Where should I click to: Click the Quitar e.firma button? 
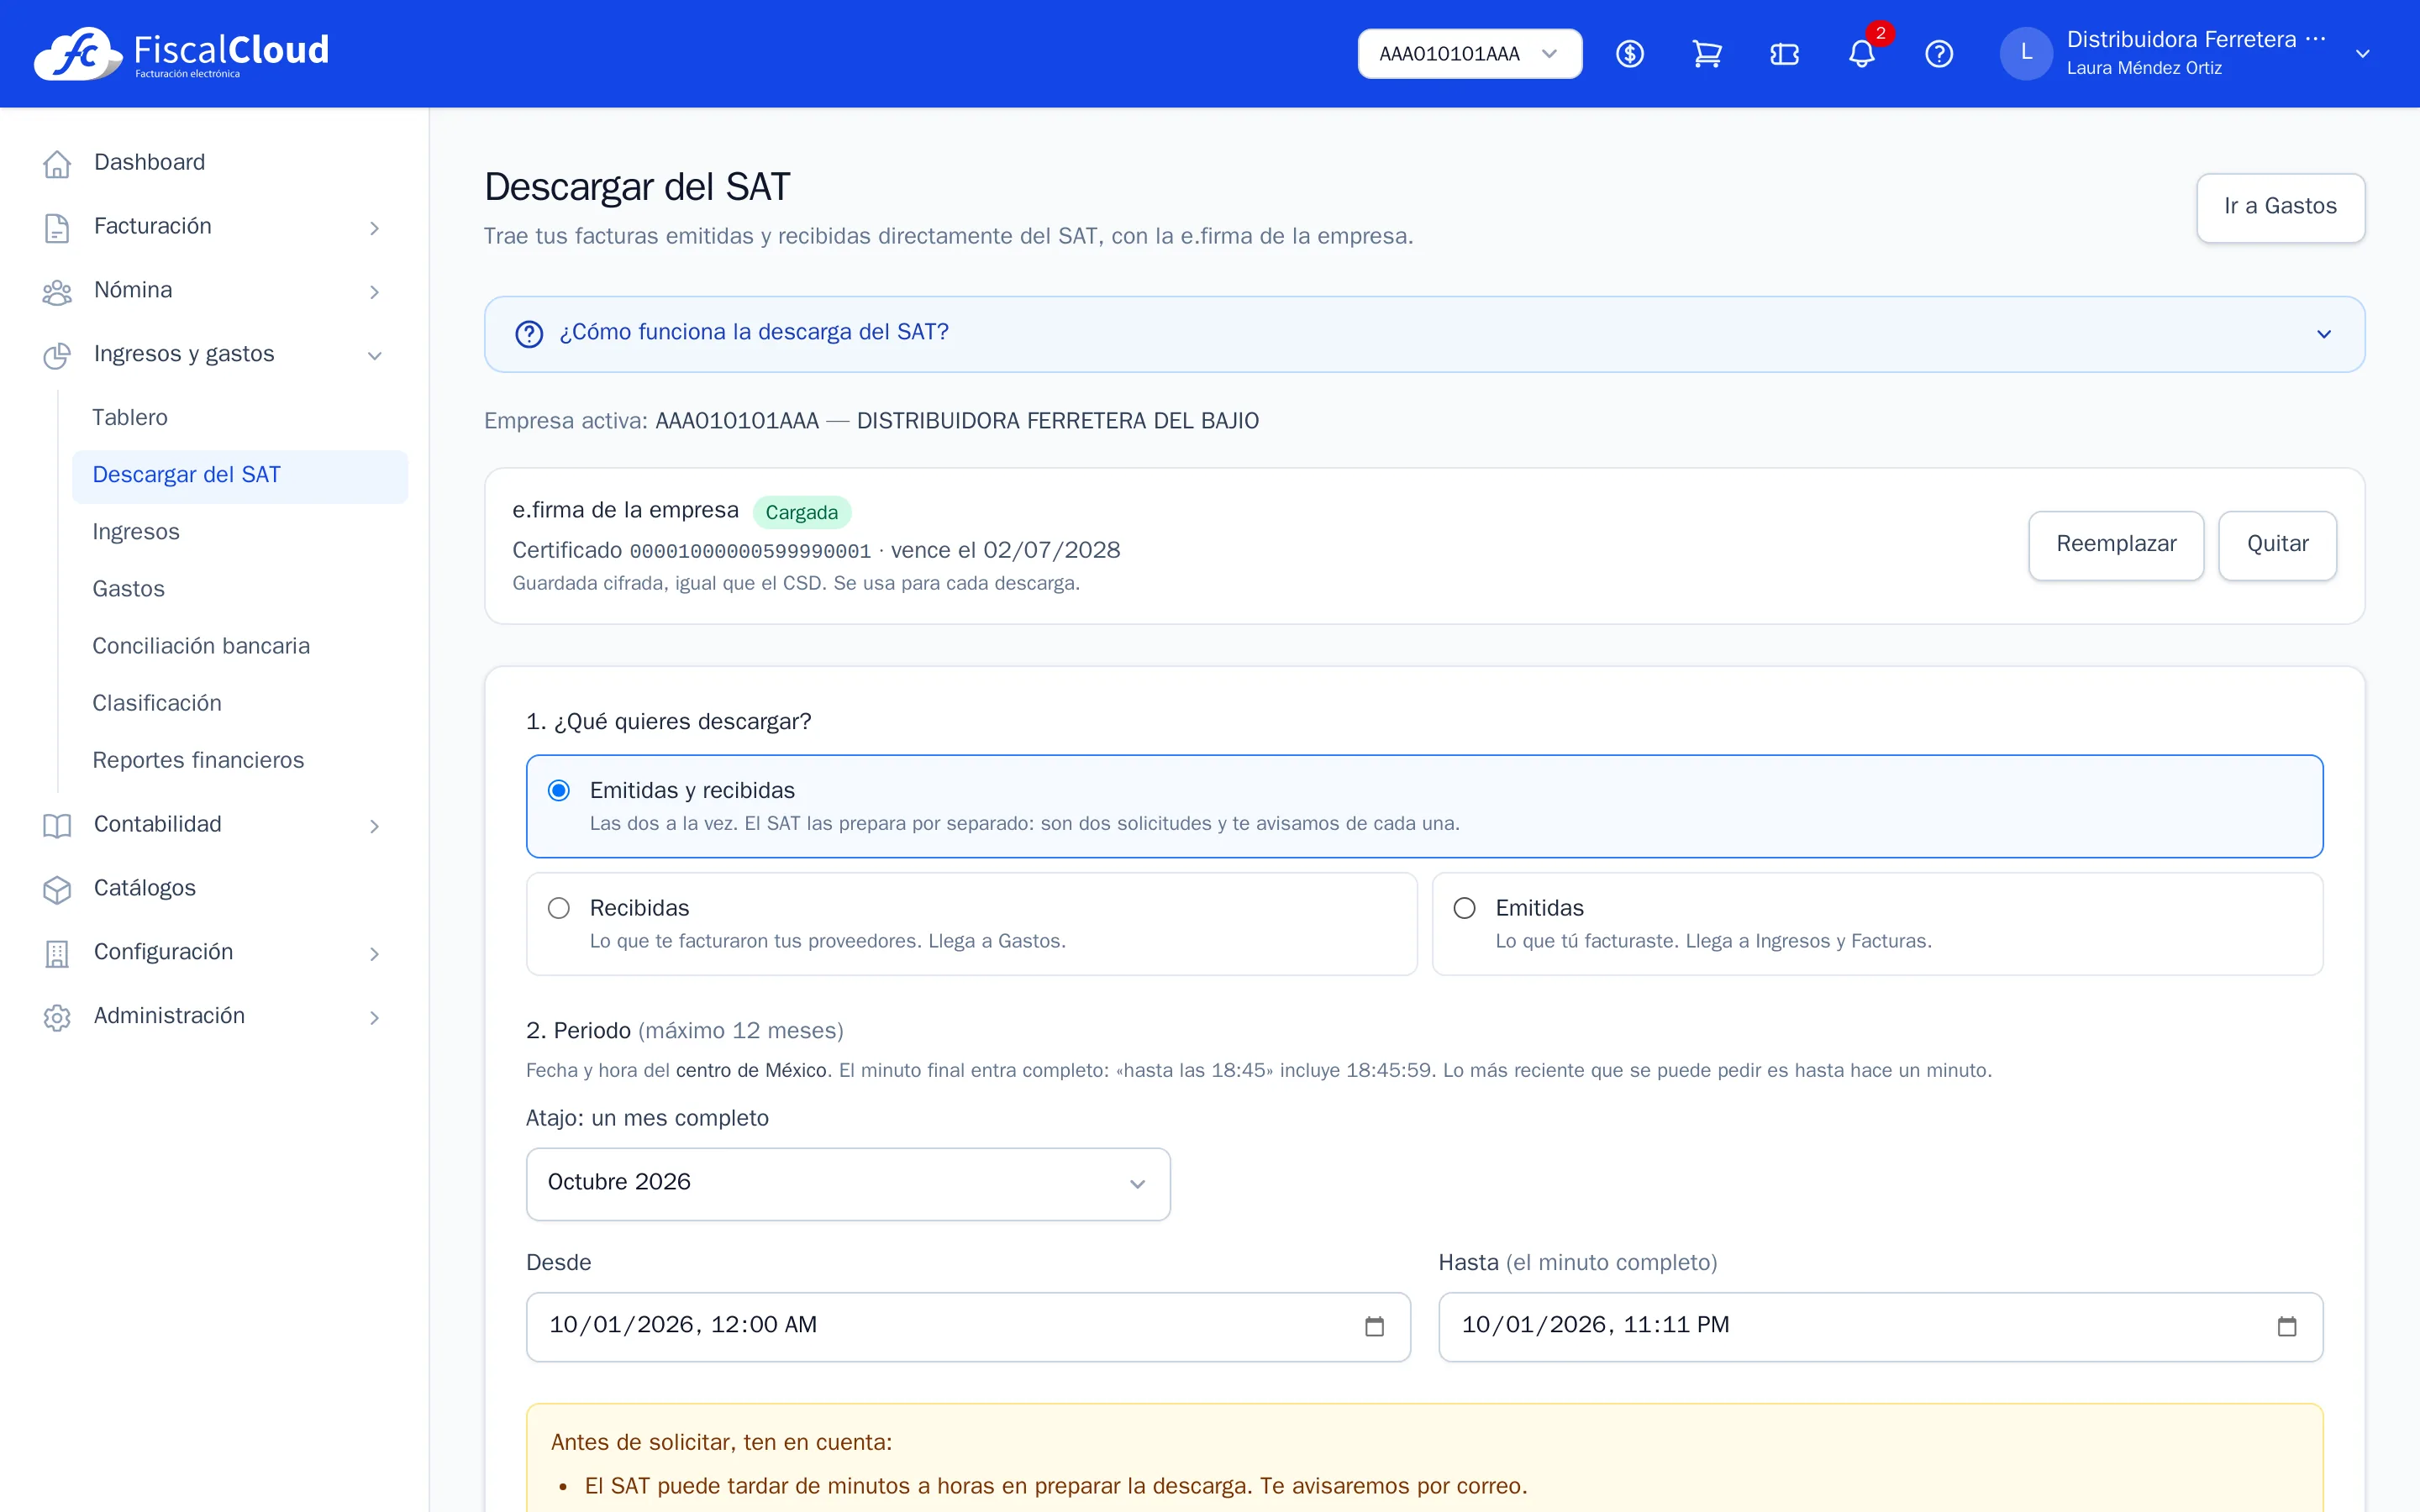point(2277,544)
